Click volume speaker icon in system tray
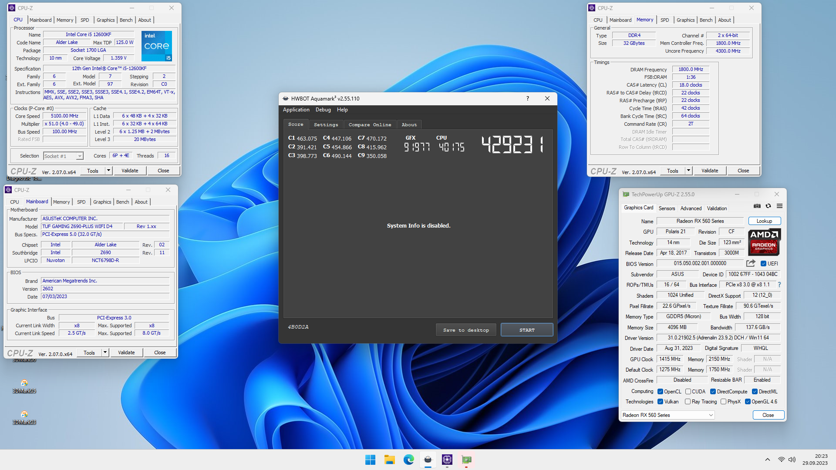Viewport: 836px width, 470px height. pos(792,460)
